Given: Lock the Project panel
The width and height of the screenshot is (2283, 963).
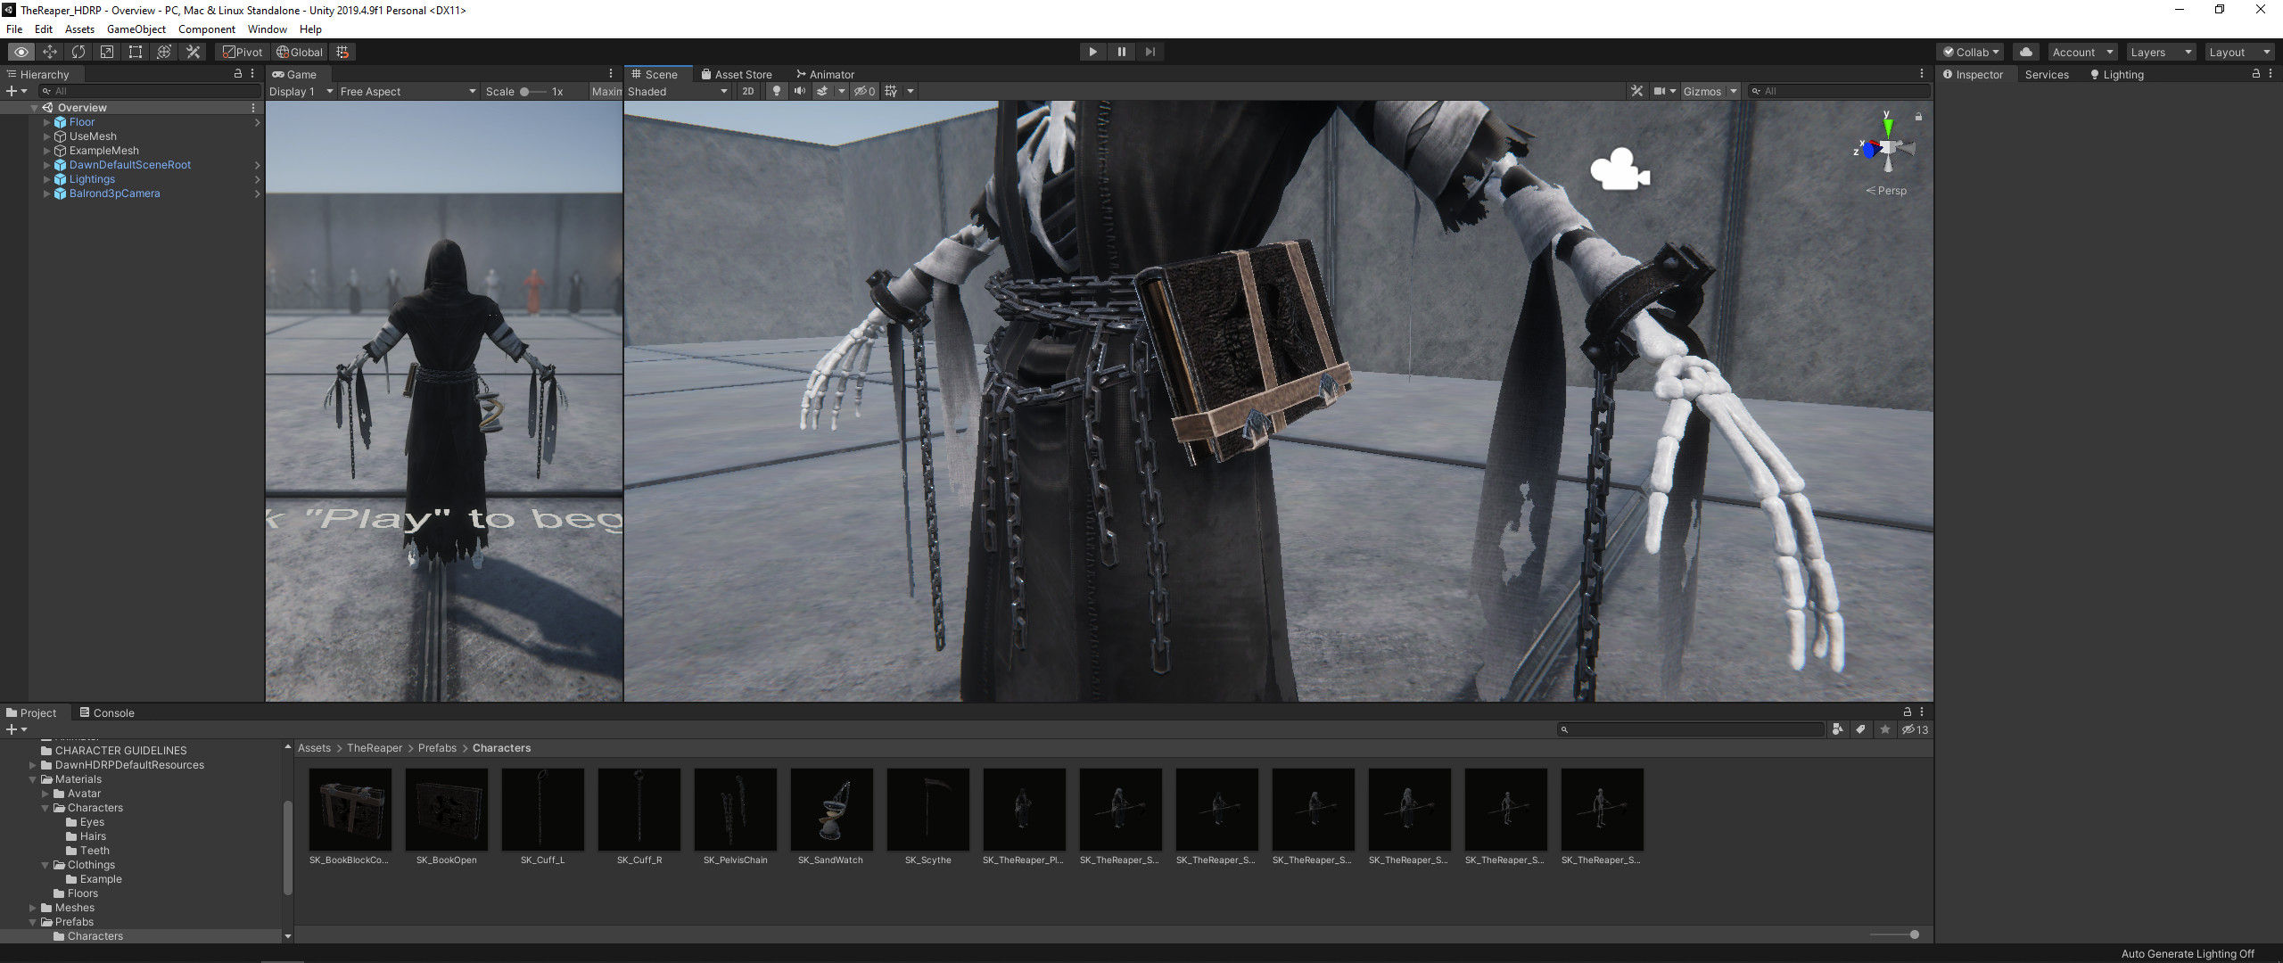Looking at the screenshot, I should 1908,712.
